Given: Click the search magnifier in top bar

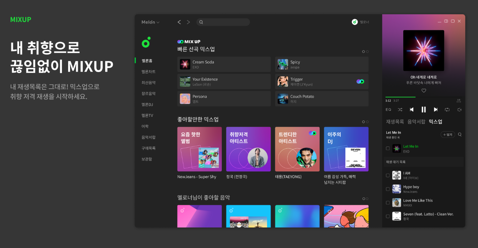Looking at the screenshot, I should pos(201,22).
